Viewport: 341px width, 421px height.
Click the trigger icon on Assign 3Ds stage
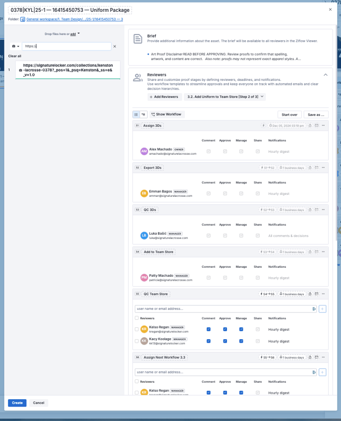pos(264,125)
